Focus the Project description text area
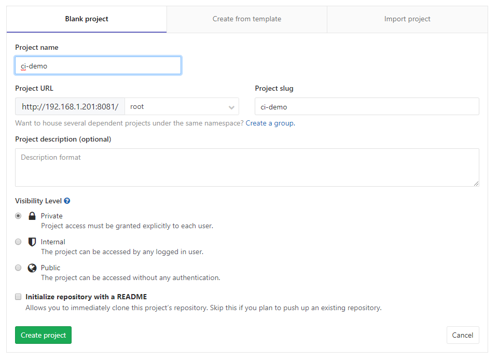Viewport: 498px width, 362px height. point(247,168)
